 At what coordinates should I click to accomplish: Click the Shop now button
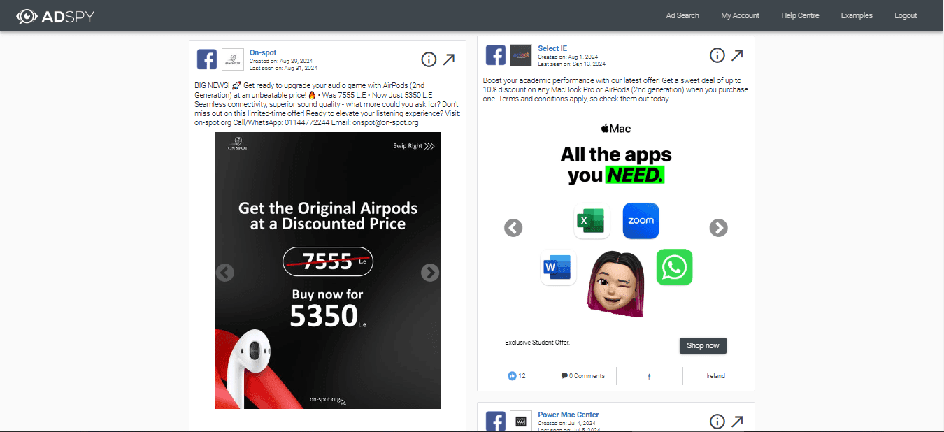click(x=703, y=345)
